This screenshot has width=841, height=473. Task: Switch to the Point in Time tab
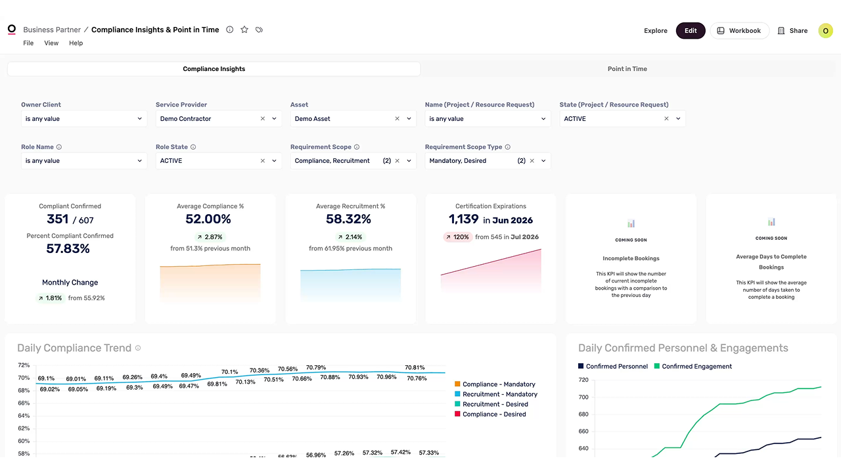627,69
